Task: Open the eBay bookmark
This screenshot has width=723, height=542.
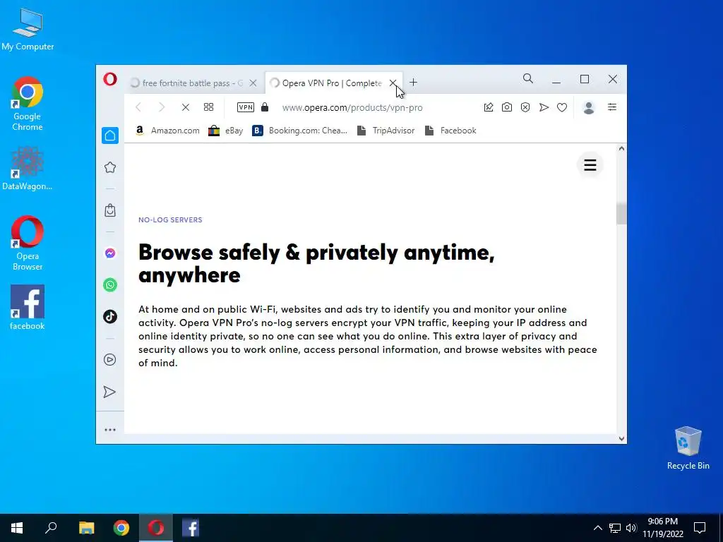Action: [x=225, y=131]
